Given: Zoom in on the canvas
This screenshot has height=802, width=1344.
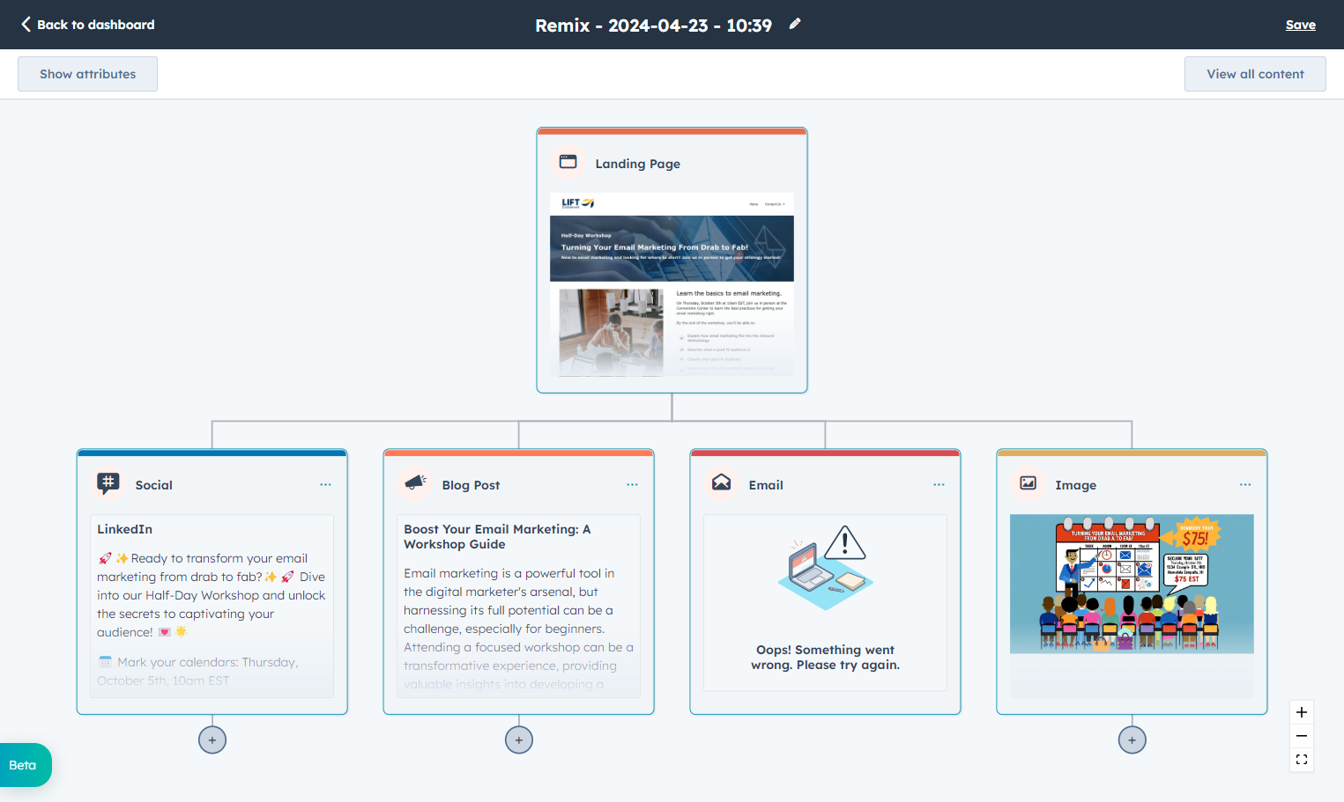Looking at the screenshot, I should (x=1302, y=712).
